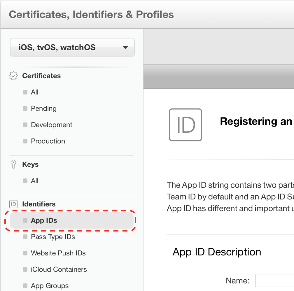Screen dimensions: 294x291
Task: Click the large ID icon beside Registering heading
Action: (x=185, y=125)
